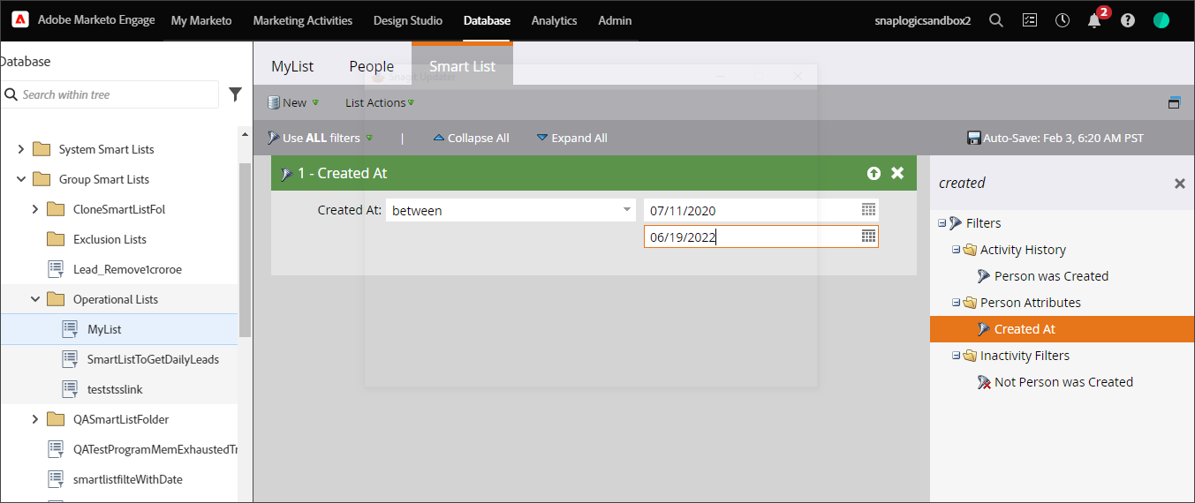This screenshot has width=1195, height=503.
Task: Click the filter search box showing 'created'
Action: [1051, 184]
